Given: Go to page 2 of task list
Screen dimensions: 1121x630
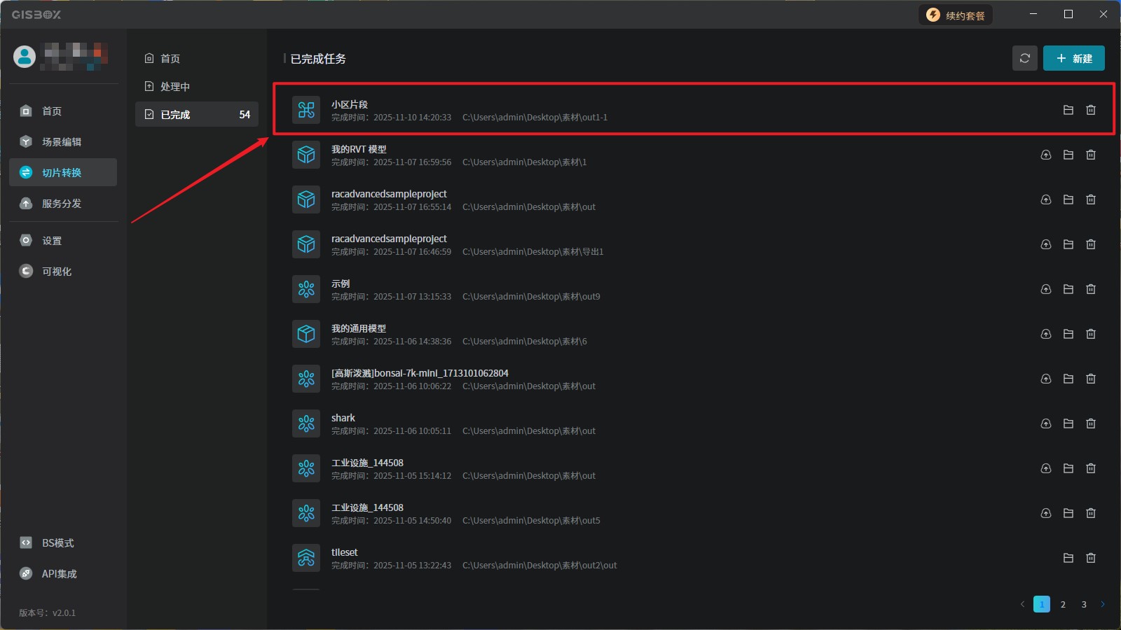Looking at the screenshot, I should pyautogui.click(x=1063, y=604).
